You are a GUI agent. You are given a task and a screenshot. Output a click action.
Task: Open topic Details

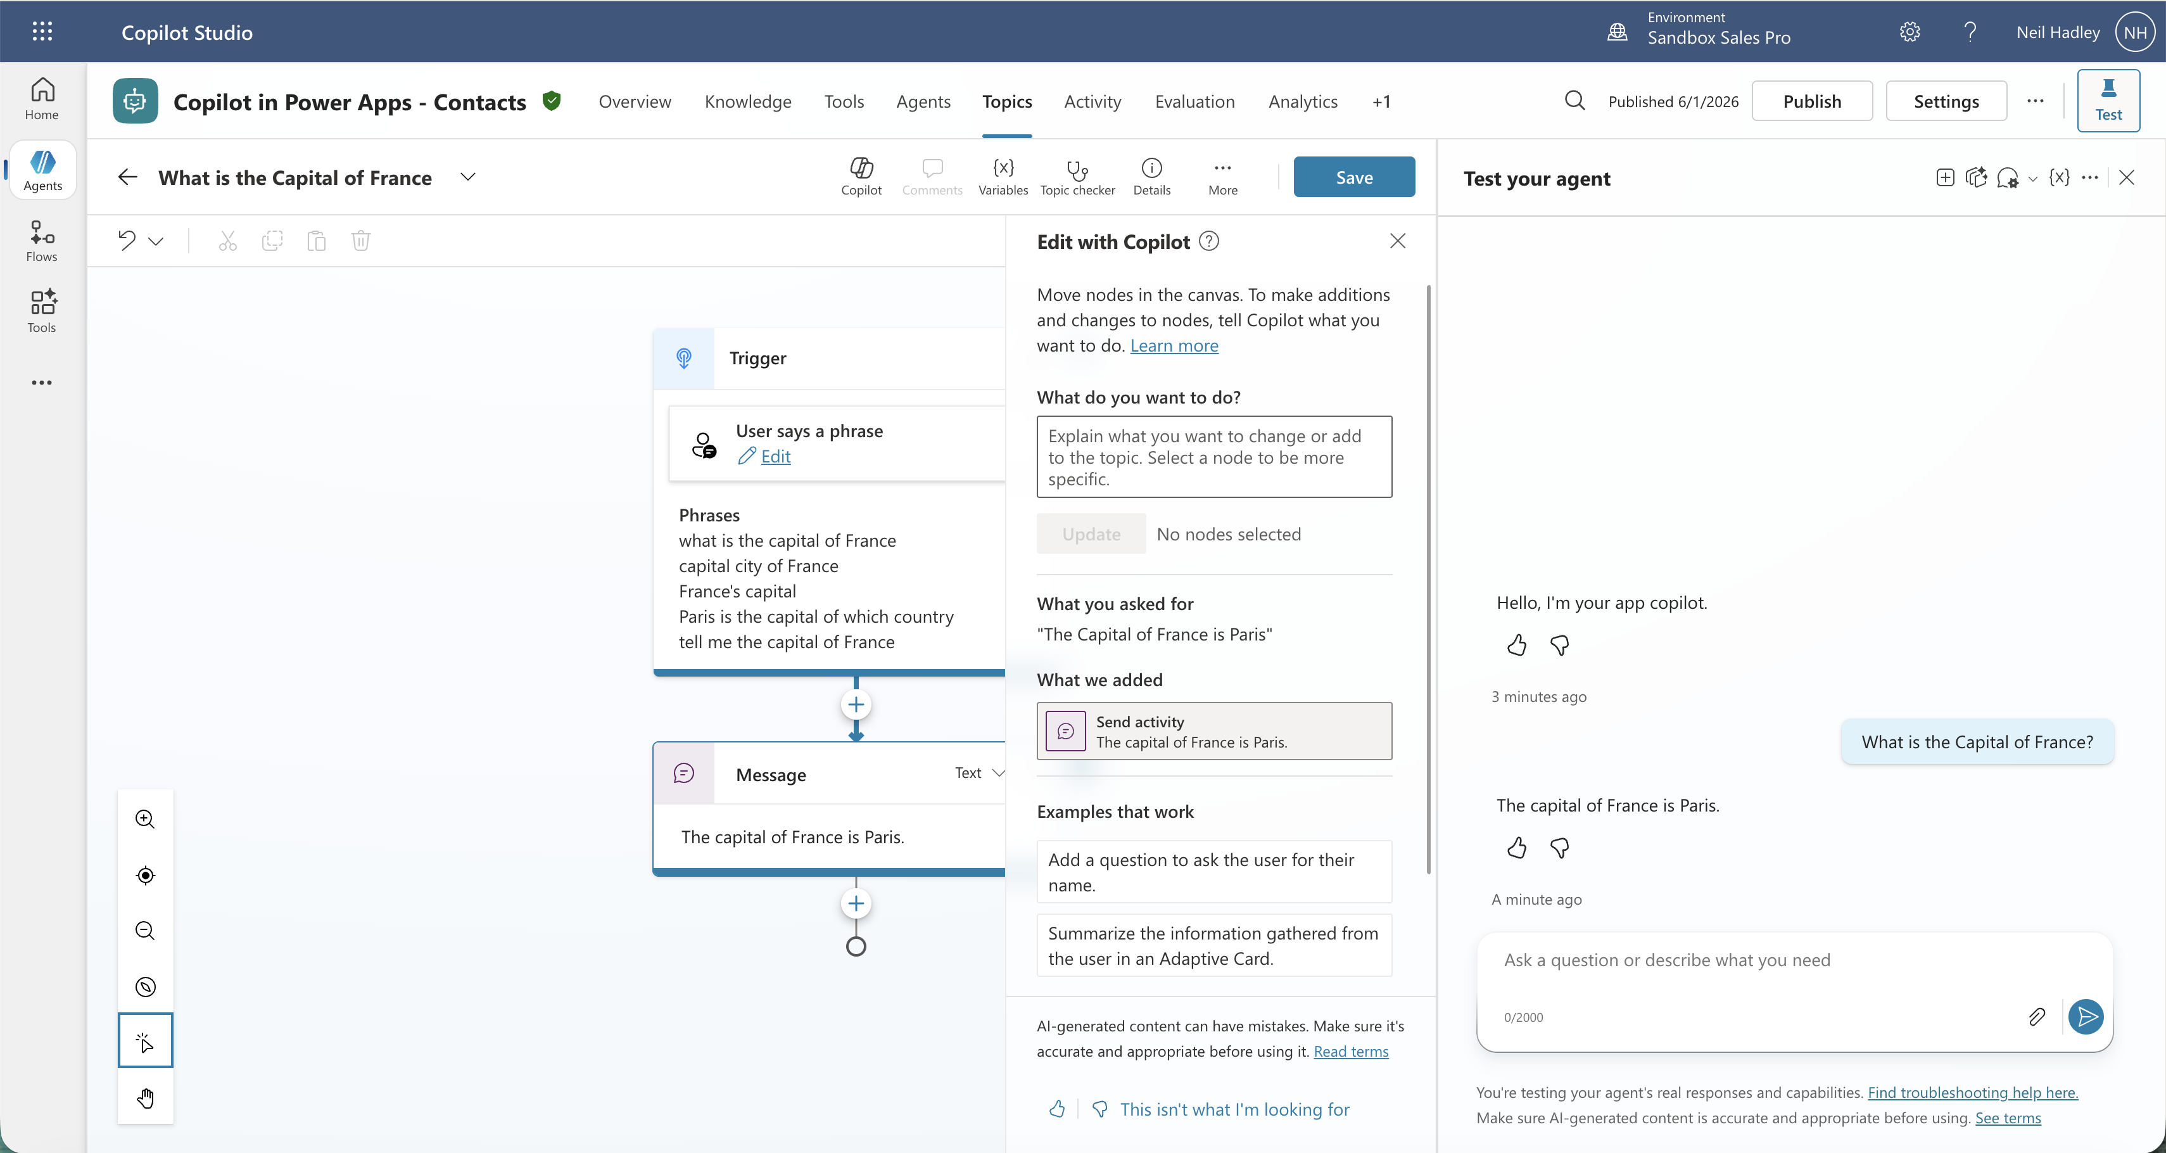1151,177
